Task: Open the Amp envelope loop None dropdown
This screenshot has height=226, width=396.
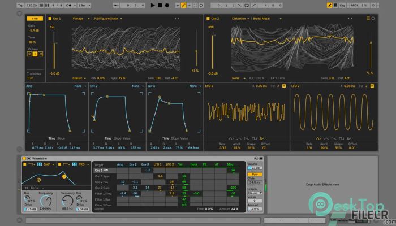Action: (80, 86)
